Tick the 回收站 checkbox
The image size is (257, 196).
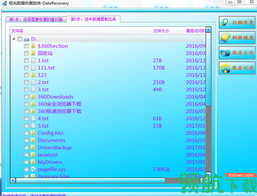[x=26, y=53]
